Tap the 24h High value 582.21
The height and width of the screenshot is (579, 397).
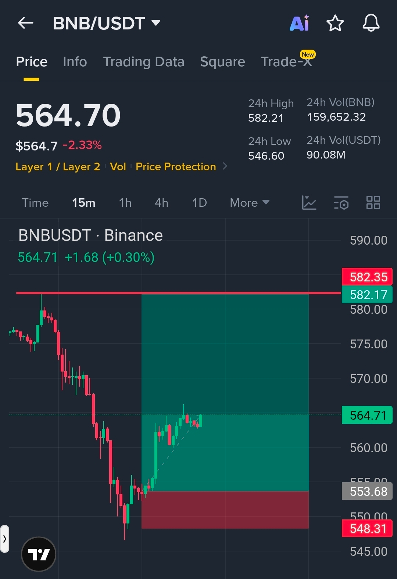point(266,118)
